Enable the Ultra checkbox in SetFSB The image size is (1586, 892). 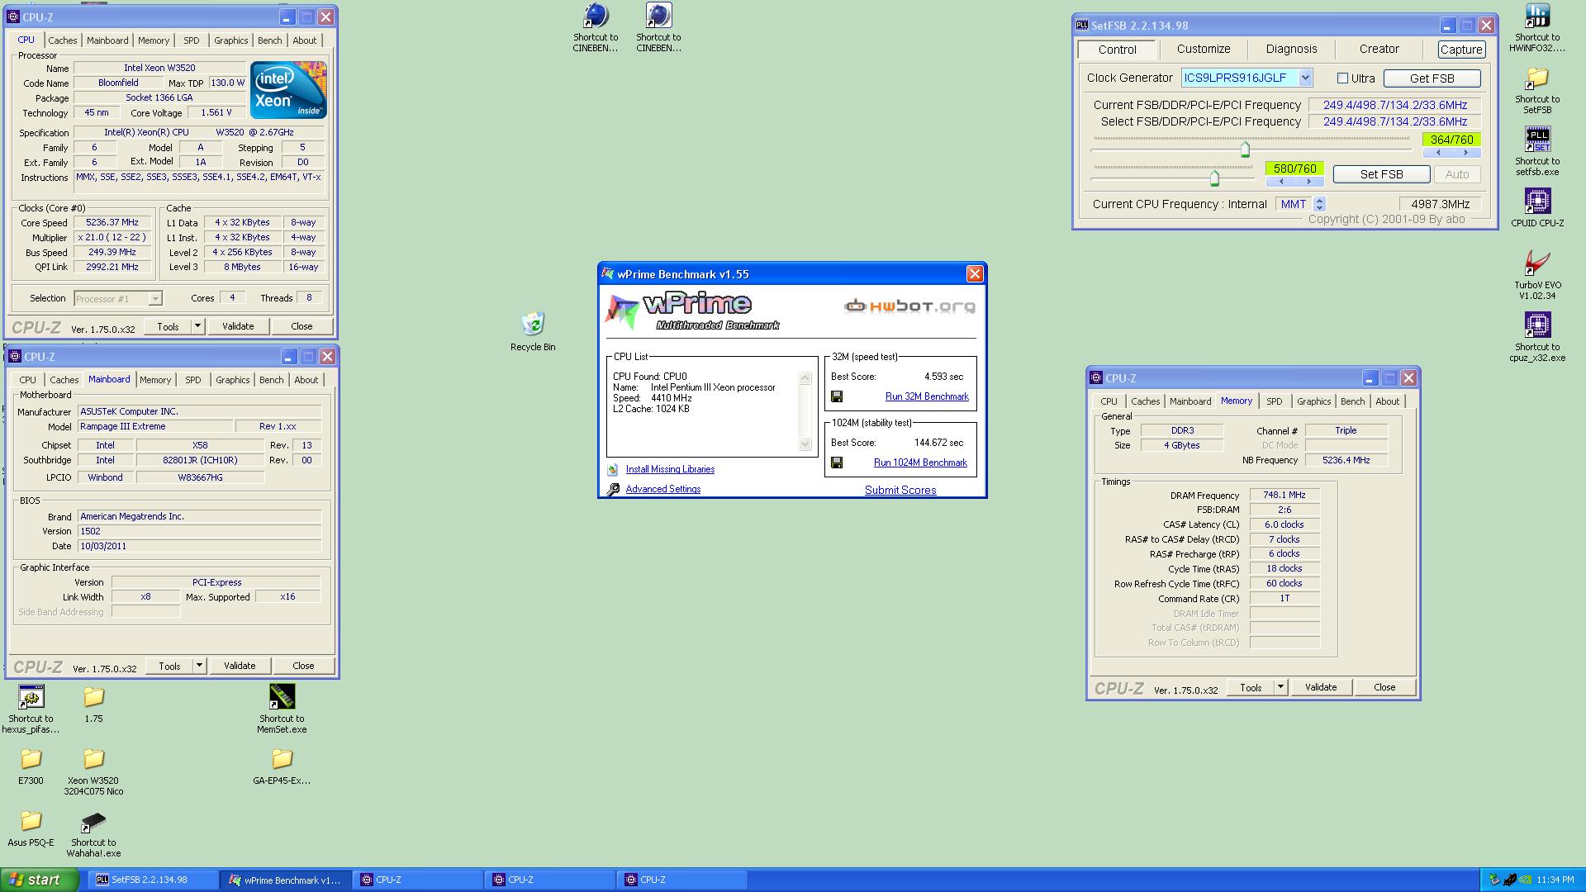1343,78
